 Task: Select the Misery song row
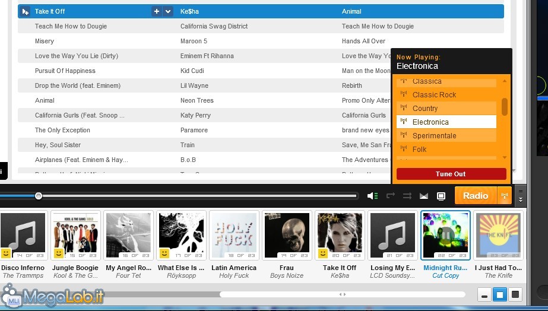click(261, 41)
